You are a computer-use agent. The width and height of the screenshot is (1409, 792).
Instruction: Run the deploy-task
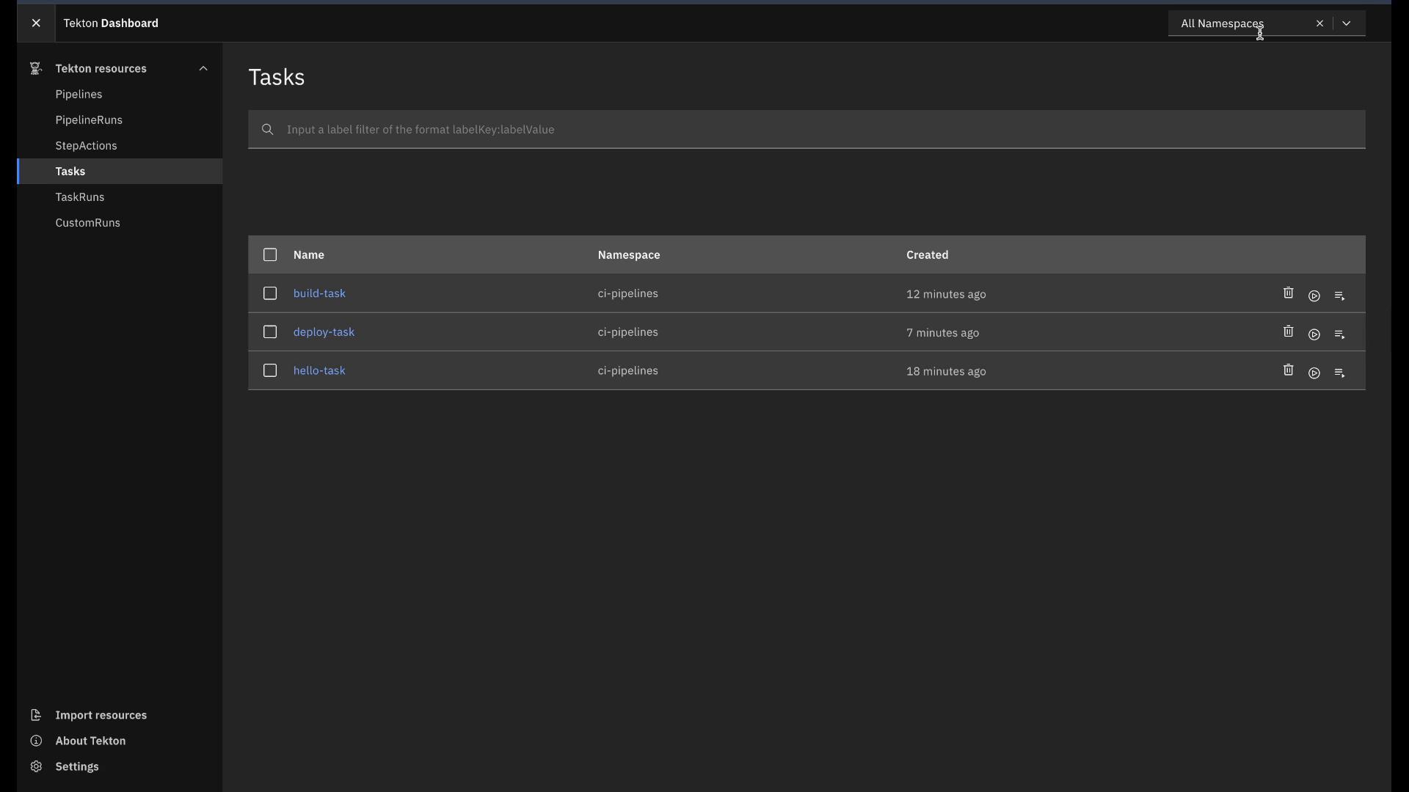click(1314, 334)
